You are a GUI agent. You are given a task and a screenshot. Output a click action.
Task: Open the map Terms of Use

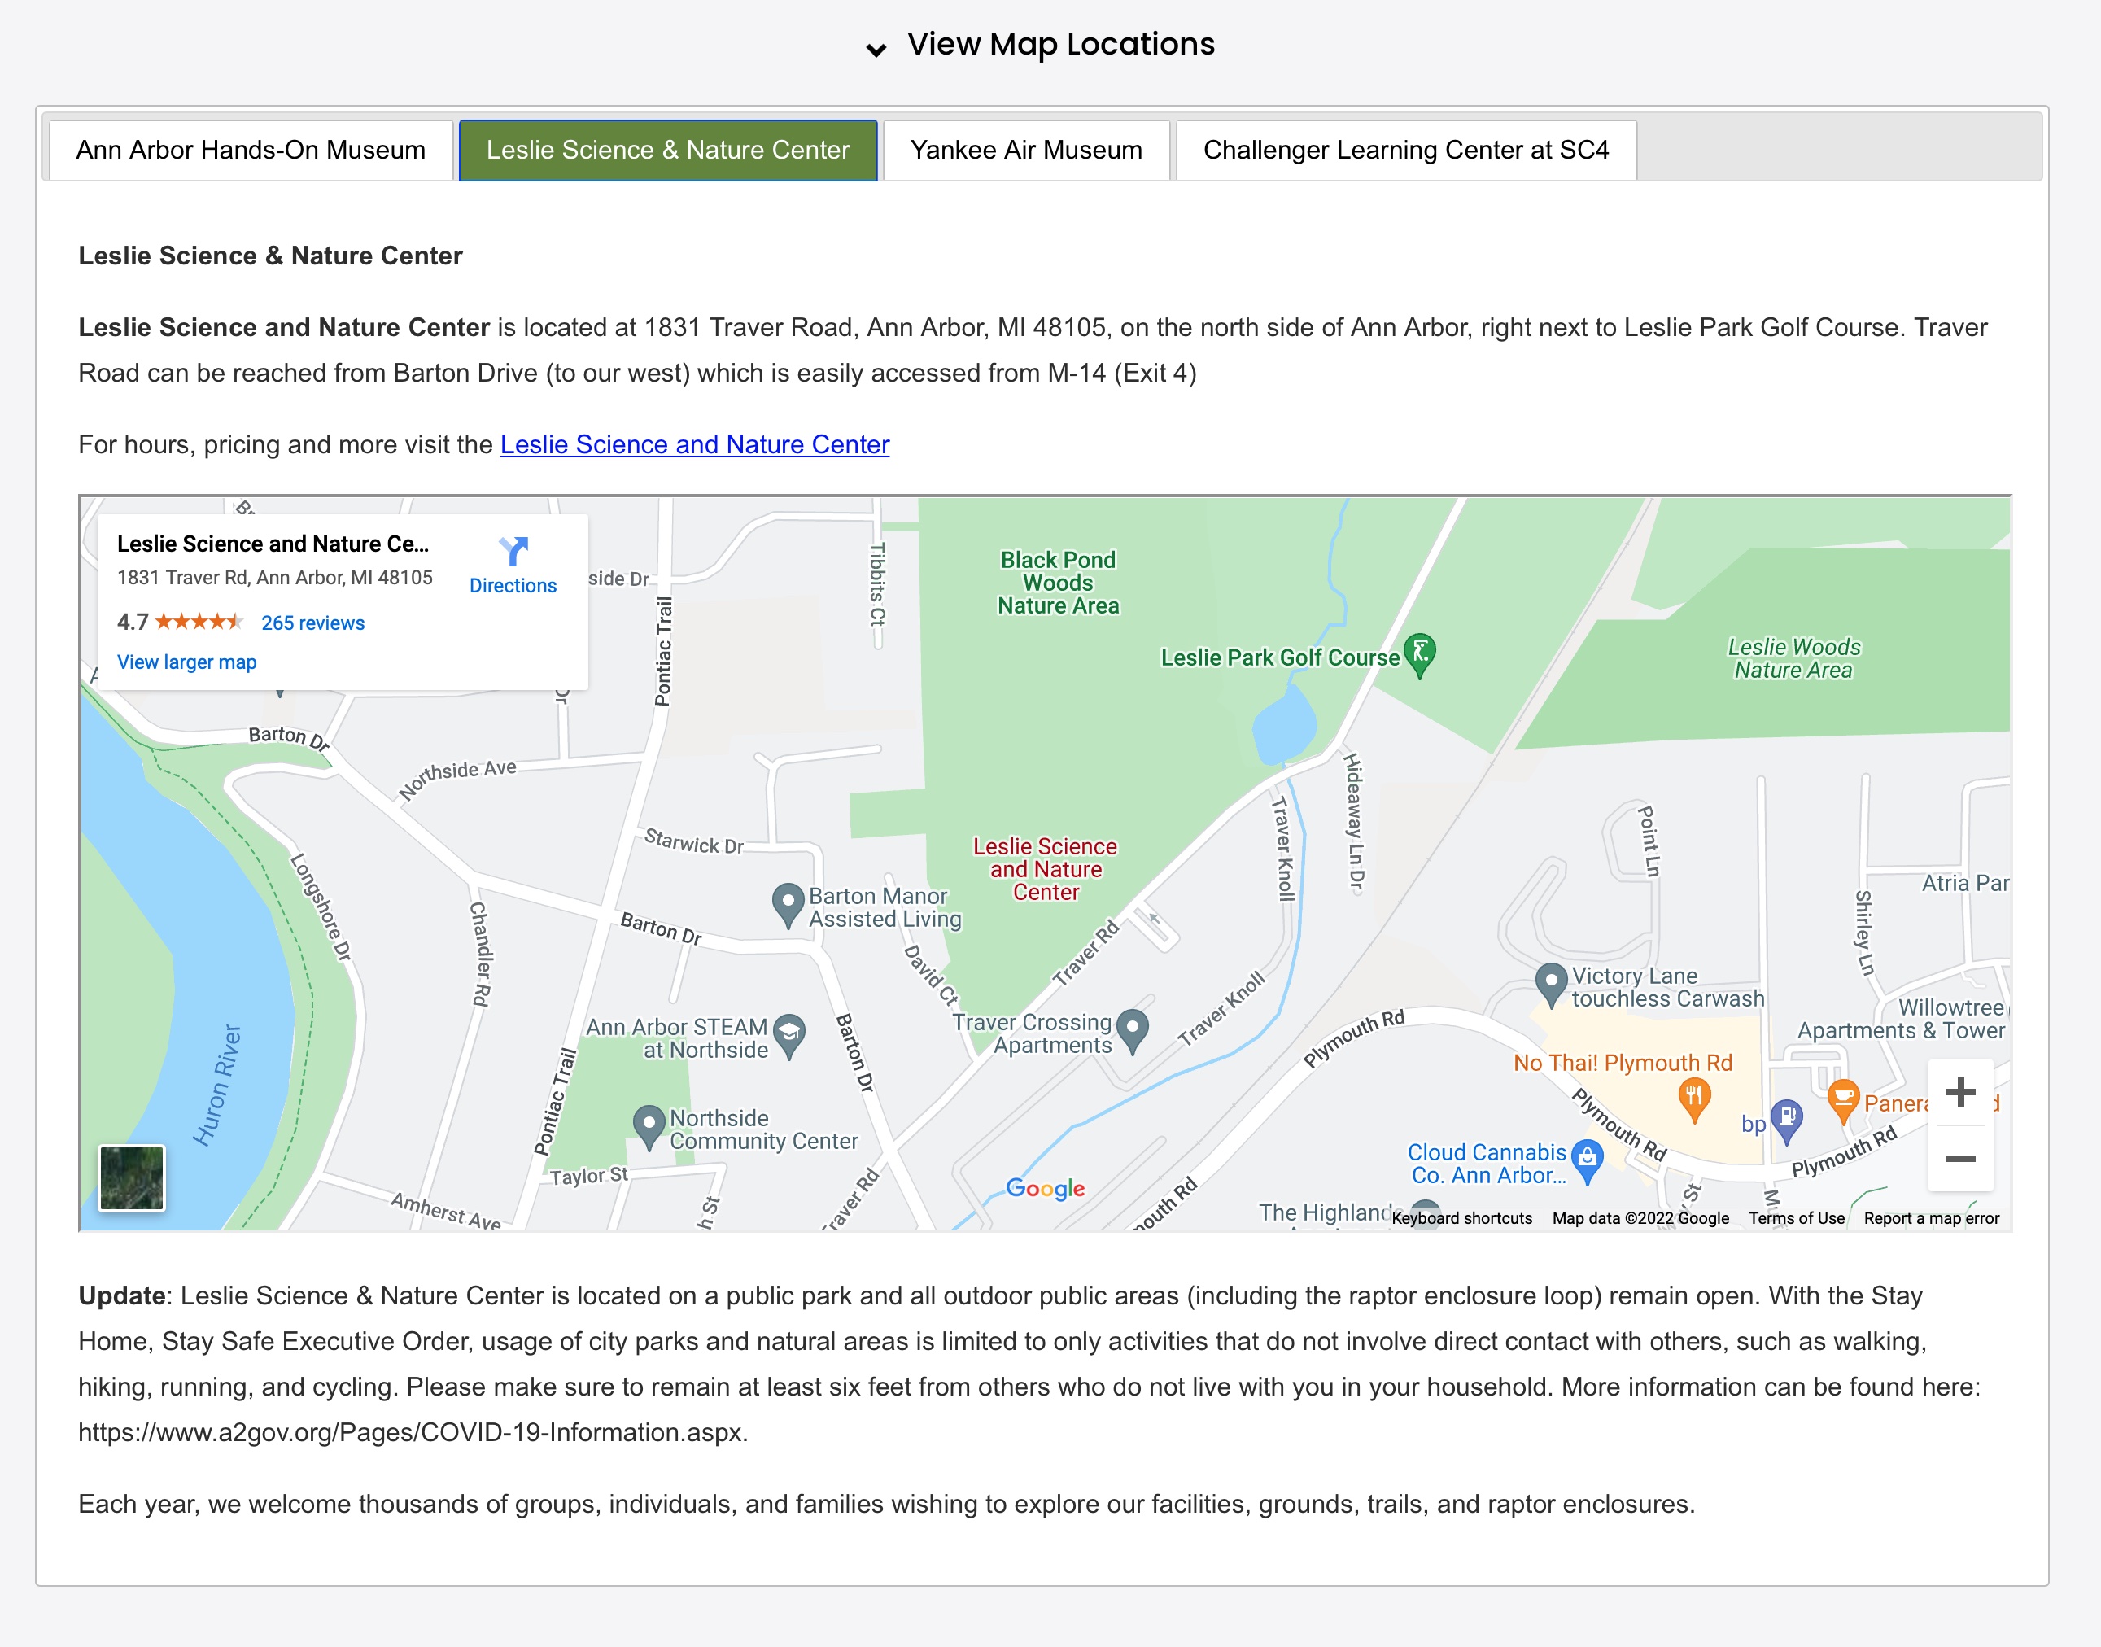tap(1797, 1218)
